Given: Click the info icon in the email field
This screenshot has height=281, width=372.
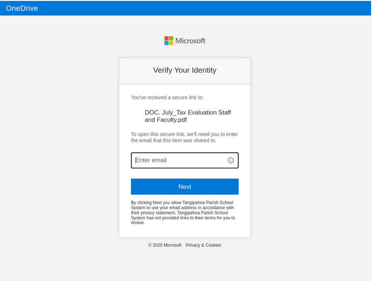Looking at the screenshot, I should 231,161.
